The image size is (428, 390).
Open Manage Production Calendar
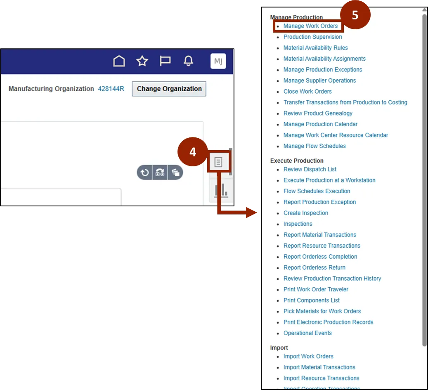tap(320, 124)
